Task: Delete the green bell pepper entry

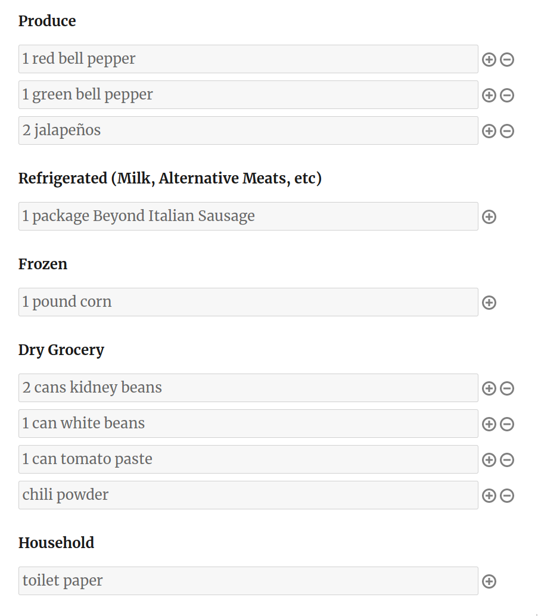Action: tap(507, 95)
